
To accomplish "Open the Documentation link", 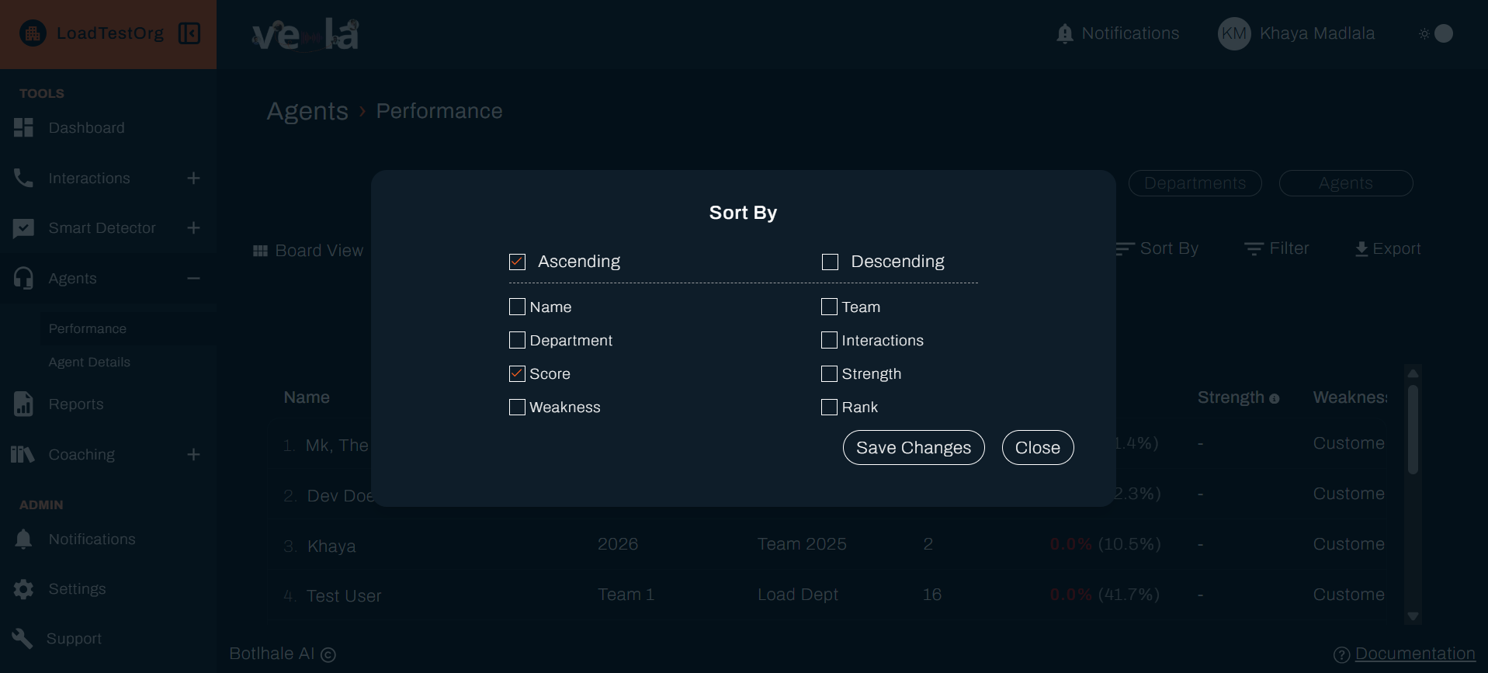I will coord(1414,654).
